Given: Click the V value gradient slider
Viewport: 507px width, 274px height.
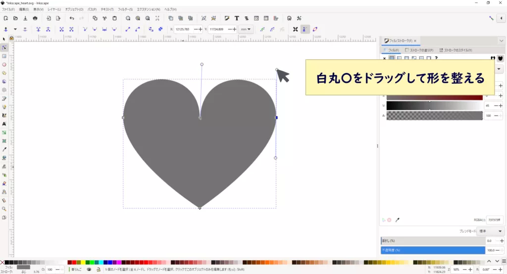Looking at the screenshot, I should pyautogui.click(x=435, y=106).
